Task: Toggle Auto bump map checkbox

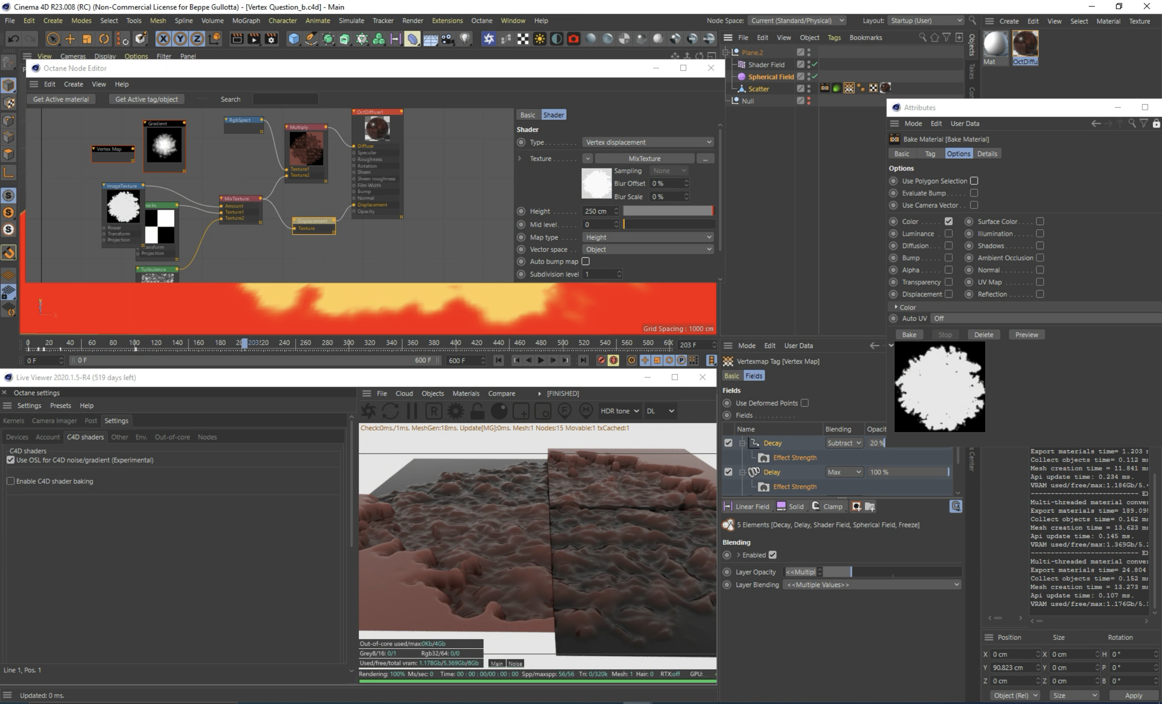Action: (x=586, y=261)
